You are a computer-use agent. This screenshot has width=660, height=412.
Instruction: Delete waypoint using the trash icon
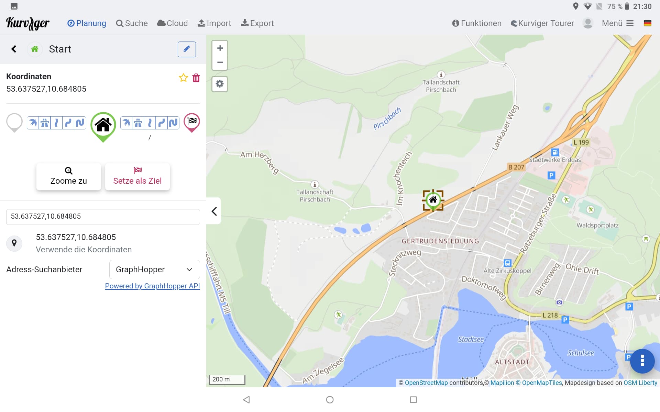[x=196, y=78]
